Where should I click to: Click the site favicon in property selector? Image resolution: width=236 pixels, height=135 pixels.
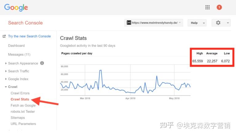[129, 23]
